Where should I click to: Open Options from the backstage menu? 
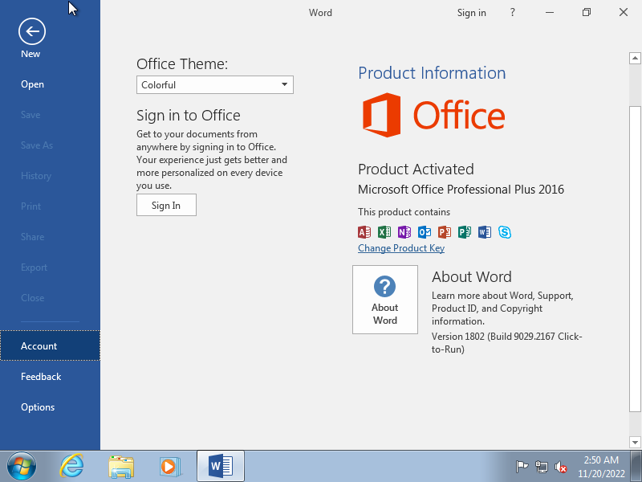pyautogui.click(x=50, y=407)
